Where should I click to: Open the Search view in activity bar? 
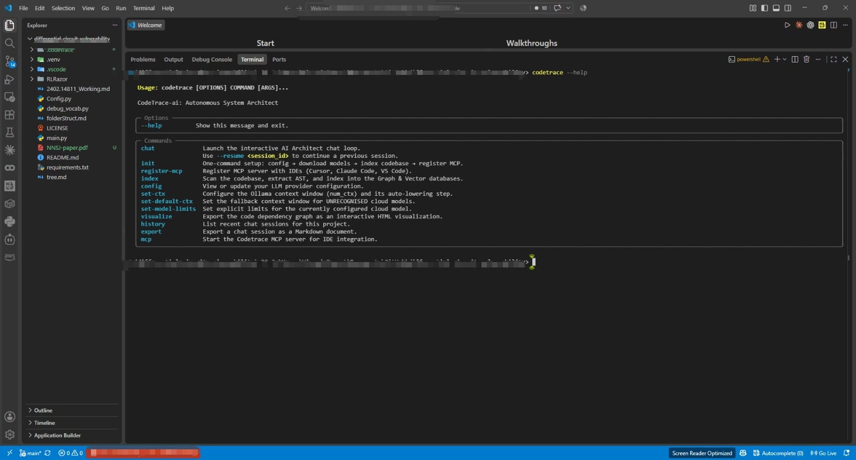tap(10, 43)
